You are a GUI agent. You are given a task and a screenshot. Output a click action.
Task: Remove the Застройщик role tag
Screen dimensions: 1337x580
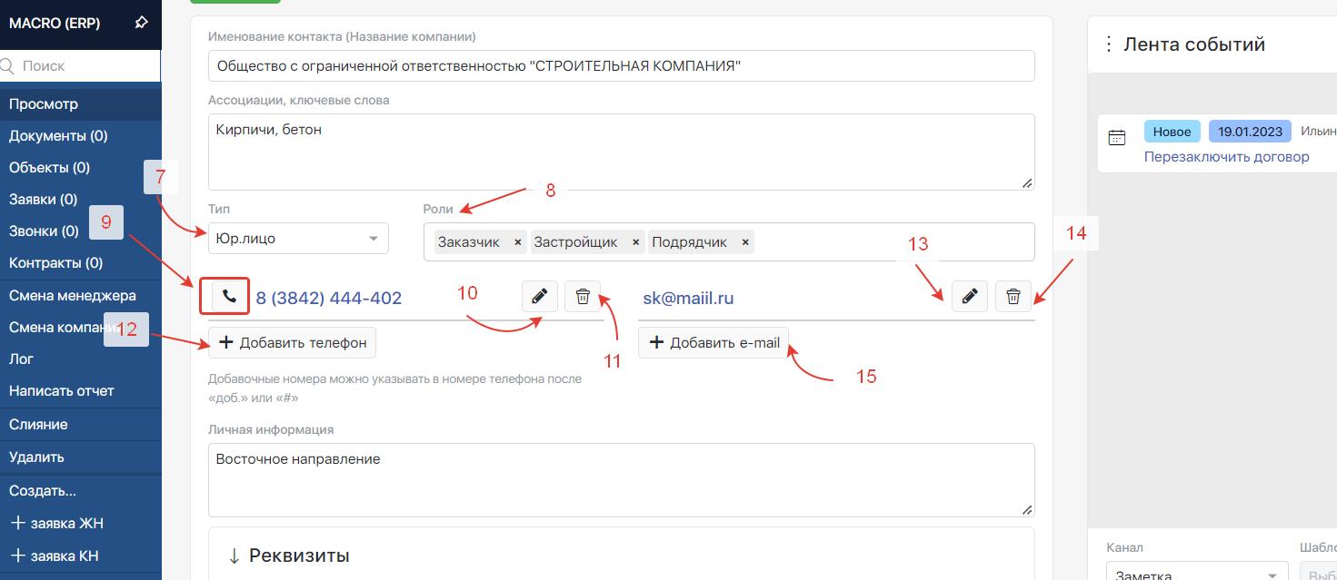[x=635, y=242]
